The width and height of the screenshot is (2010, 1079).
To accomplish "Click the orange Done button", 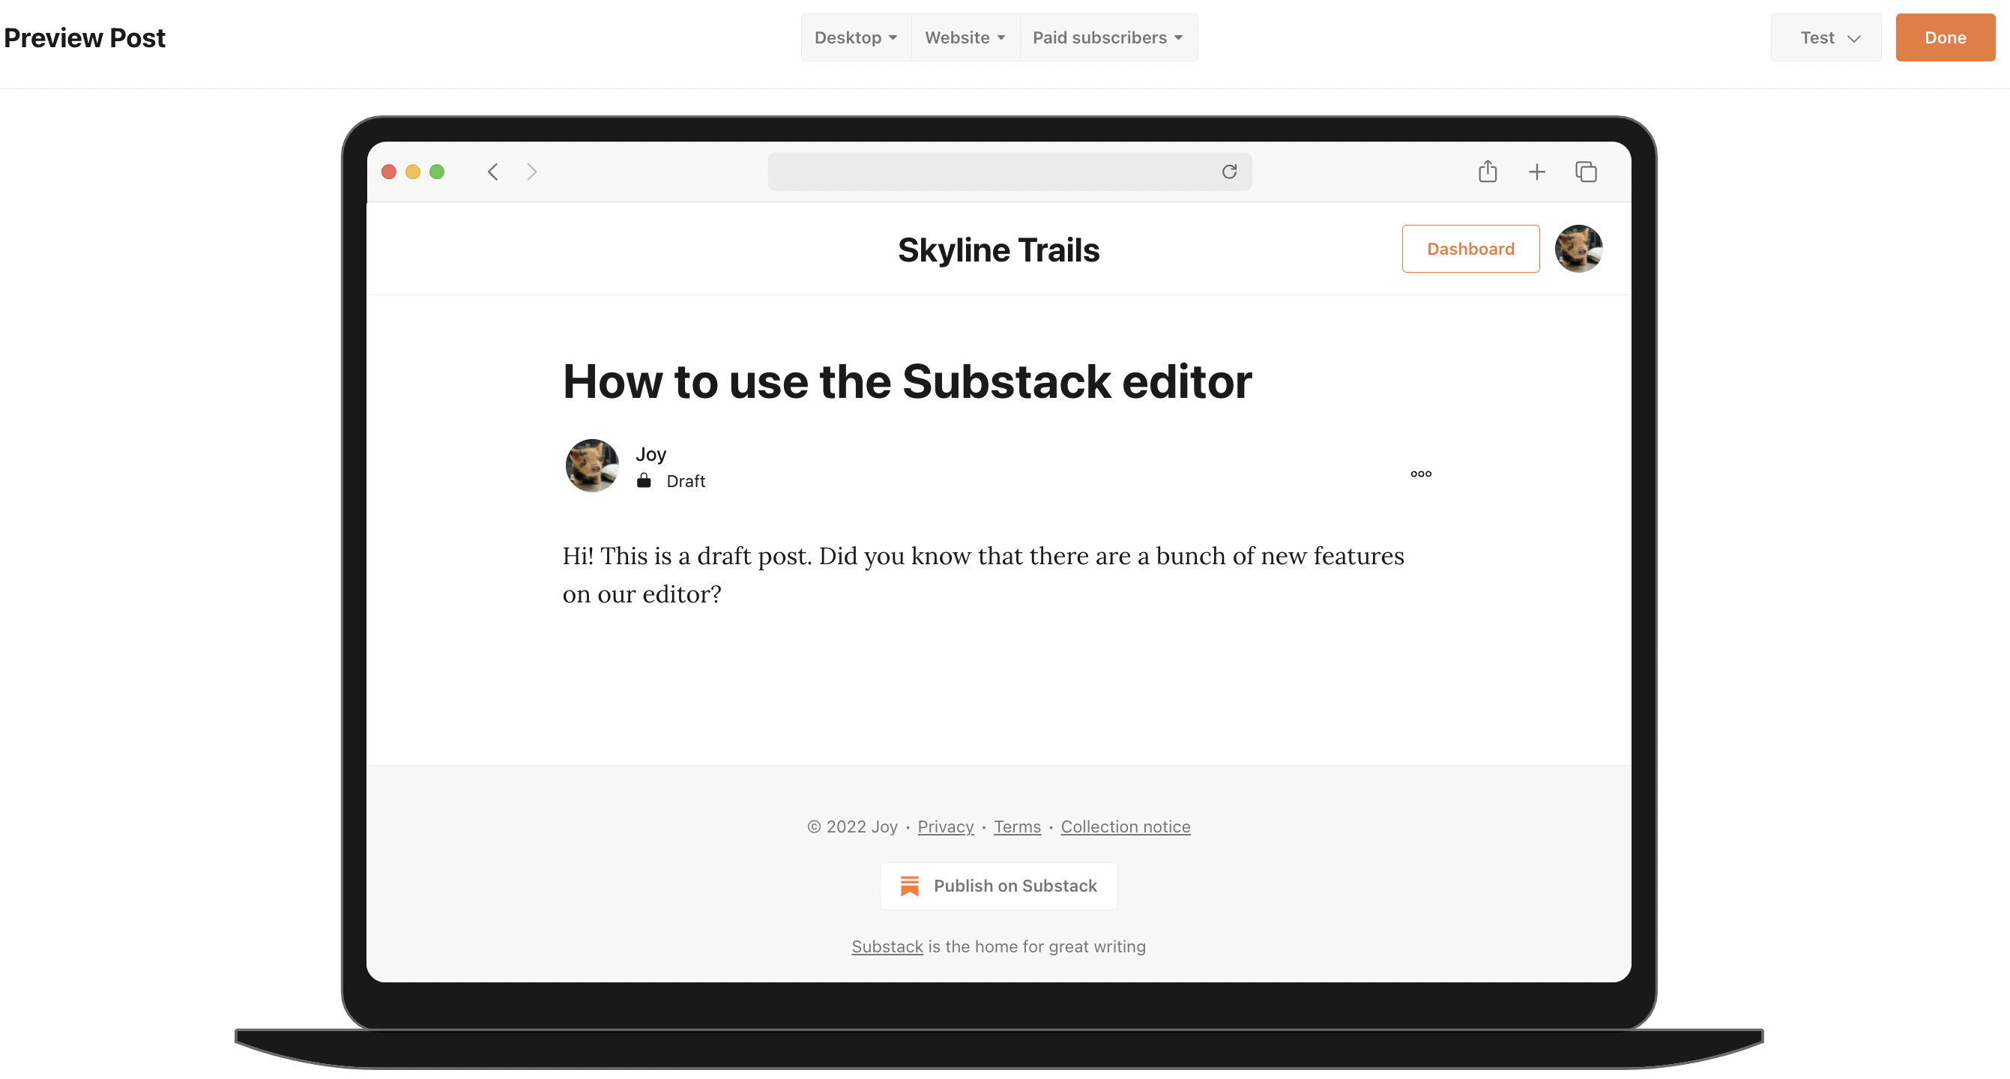I will 1946,37.
